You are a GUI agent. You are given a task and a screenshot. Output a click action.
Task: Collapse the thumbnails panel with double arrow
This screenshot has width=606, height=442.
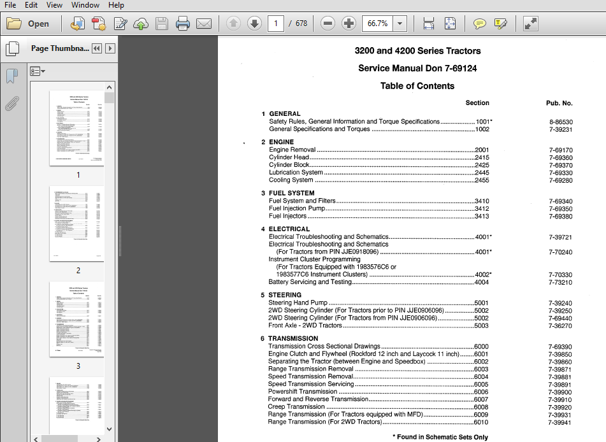[97, 48]
